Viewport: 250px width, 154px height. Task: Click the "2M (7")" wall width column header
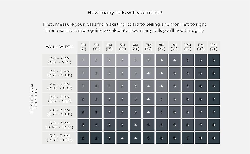pyautogui.click(x=83, y=47)
